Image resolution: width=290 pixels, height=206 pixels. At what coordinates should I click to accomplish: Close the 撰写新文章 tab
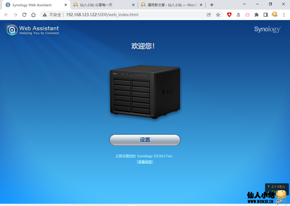201,5
